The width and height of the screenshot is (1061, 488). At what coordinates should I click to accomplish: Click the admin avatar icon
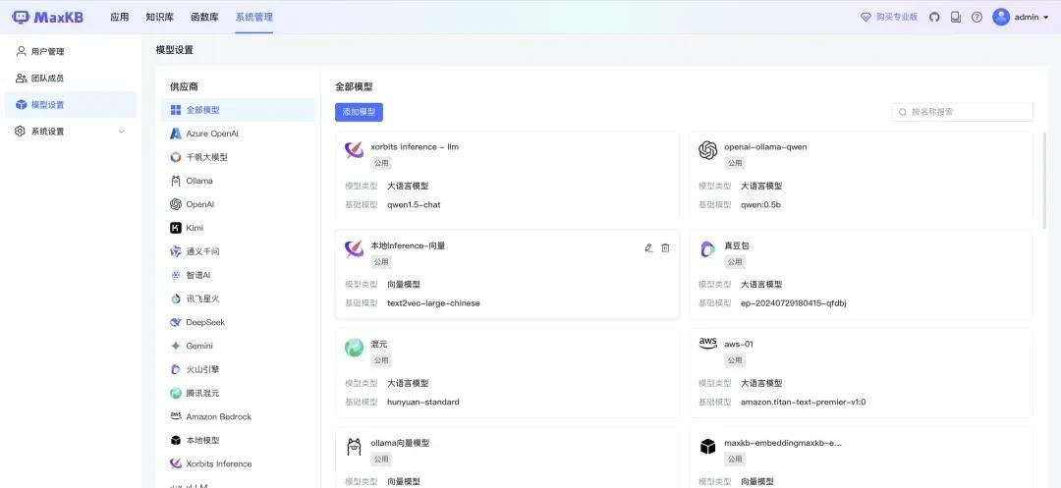(x=1001, y=17)
